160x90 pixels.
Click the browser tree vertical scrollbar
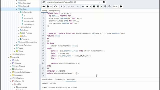[40, 77]
